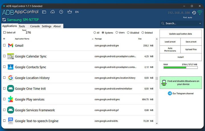Click the Telegram channel icon
The height and width of the screenshot is (131, 205).
170,93
